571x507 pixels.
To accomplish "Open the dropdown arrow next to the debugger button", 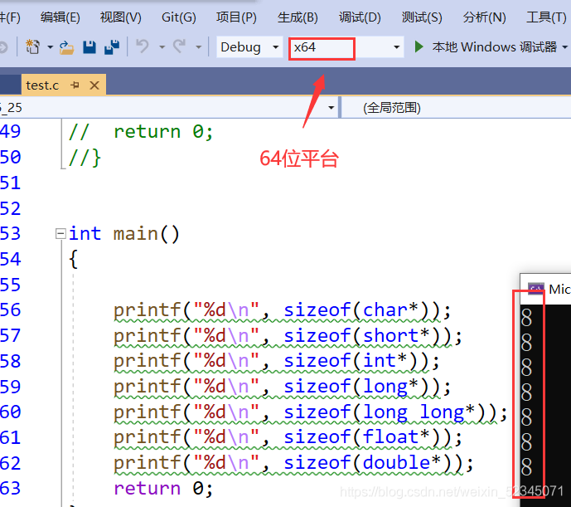I will [x=565, y=47].
